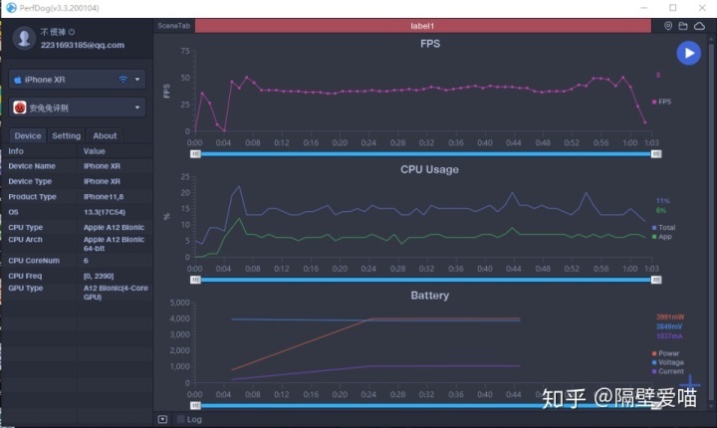717x428 pixels.
Task: Select the Device tab
Action: click(x=28, y=135)
